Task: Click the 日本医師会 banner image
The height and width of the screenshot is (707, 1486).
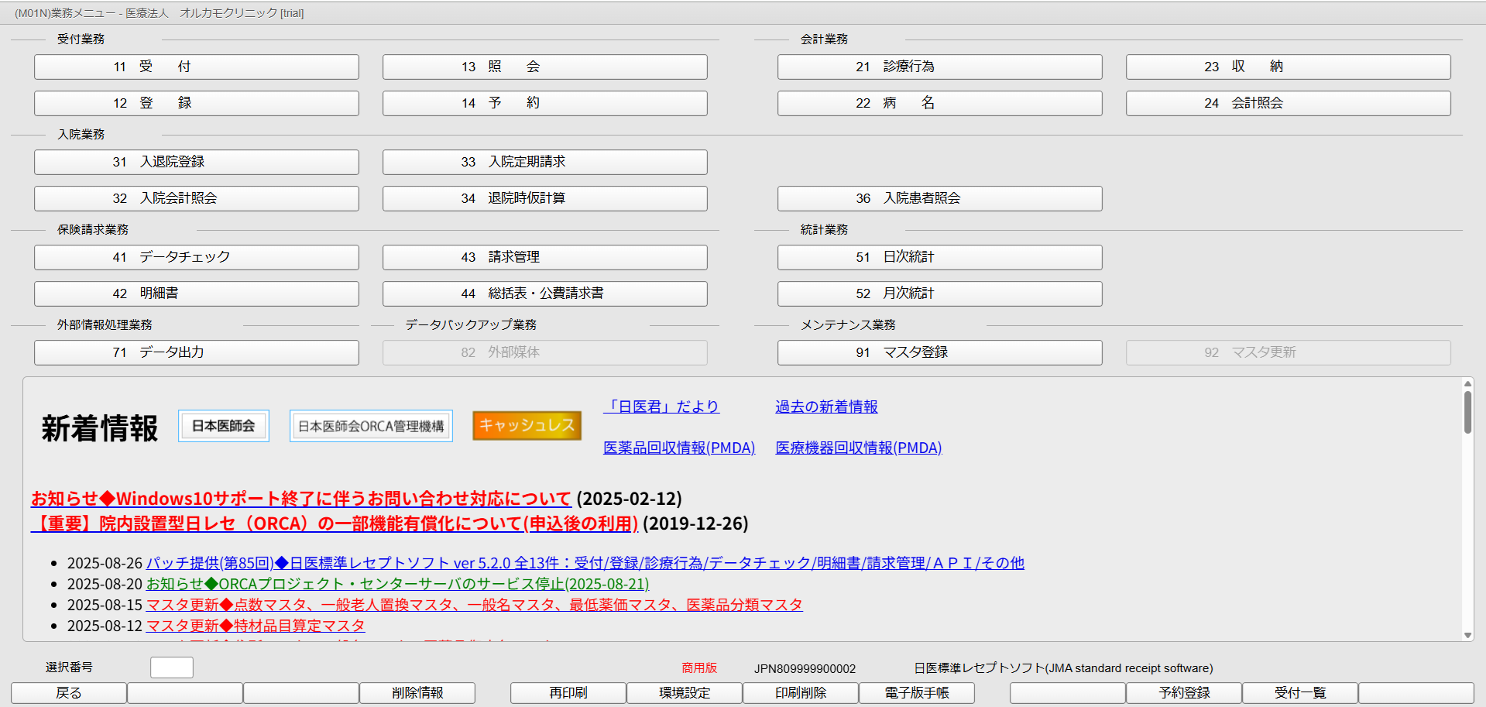Action: 224,426
